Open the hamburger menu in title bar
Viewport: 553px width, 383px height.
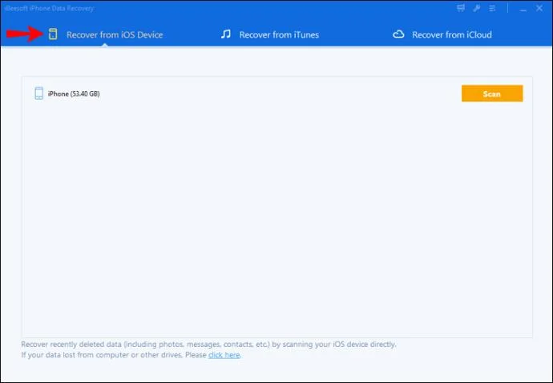pos(492,8)
